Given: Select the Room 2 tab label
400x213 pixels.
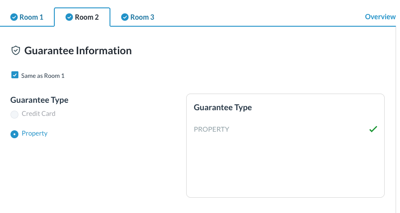Looking at the screenshot, I should tap(87, 17).
